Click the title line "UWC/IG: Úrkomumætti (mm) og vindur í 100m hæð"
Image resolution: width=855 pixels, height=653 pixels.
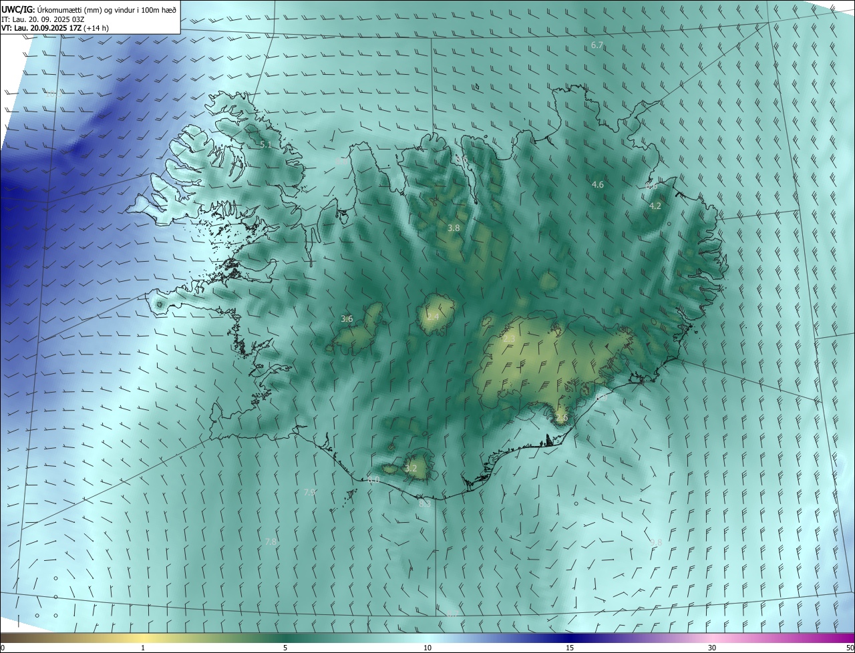pyautogui.click(x=89, y=9)
